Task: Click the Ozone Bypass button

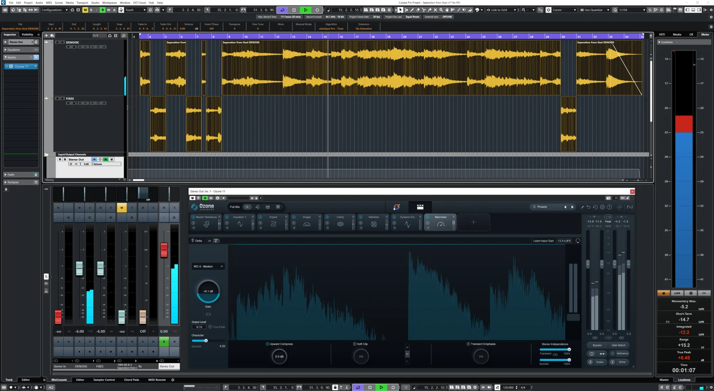Action: click(x=597, y=345)
